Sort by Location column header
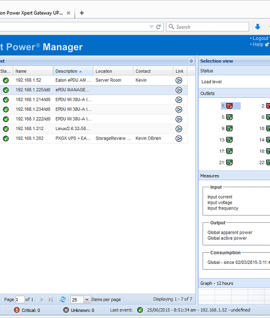 click(113, 71)
